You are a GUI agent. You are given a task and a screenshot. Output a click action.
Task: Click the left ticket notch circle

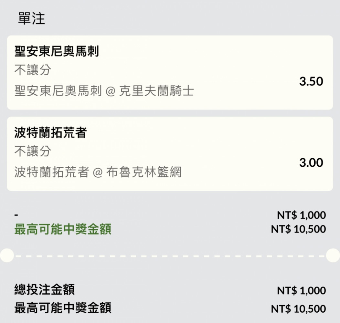coord(7,255)
